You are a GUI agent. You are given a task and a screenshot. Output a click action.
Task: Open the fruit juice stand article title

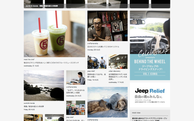pyautogui.click(x=51, y=63)
